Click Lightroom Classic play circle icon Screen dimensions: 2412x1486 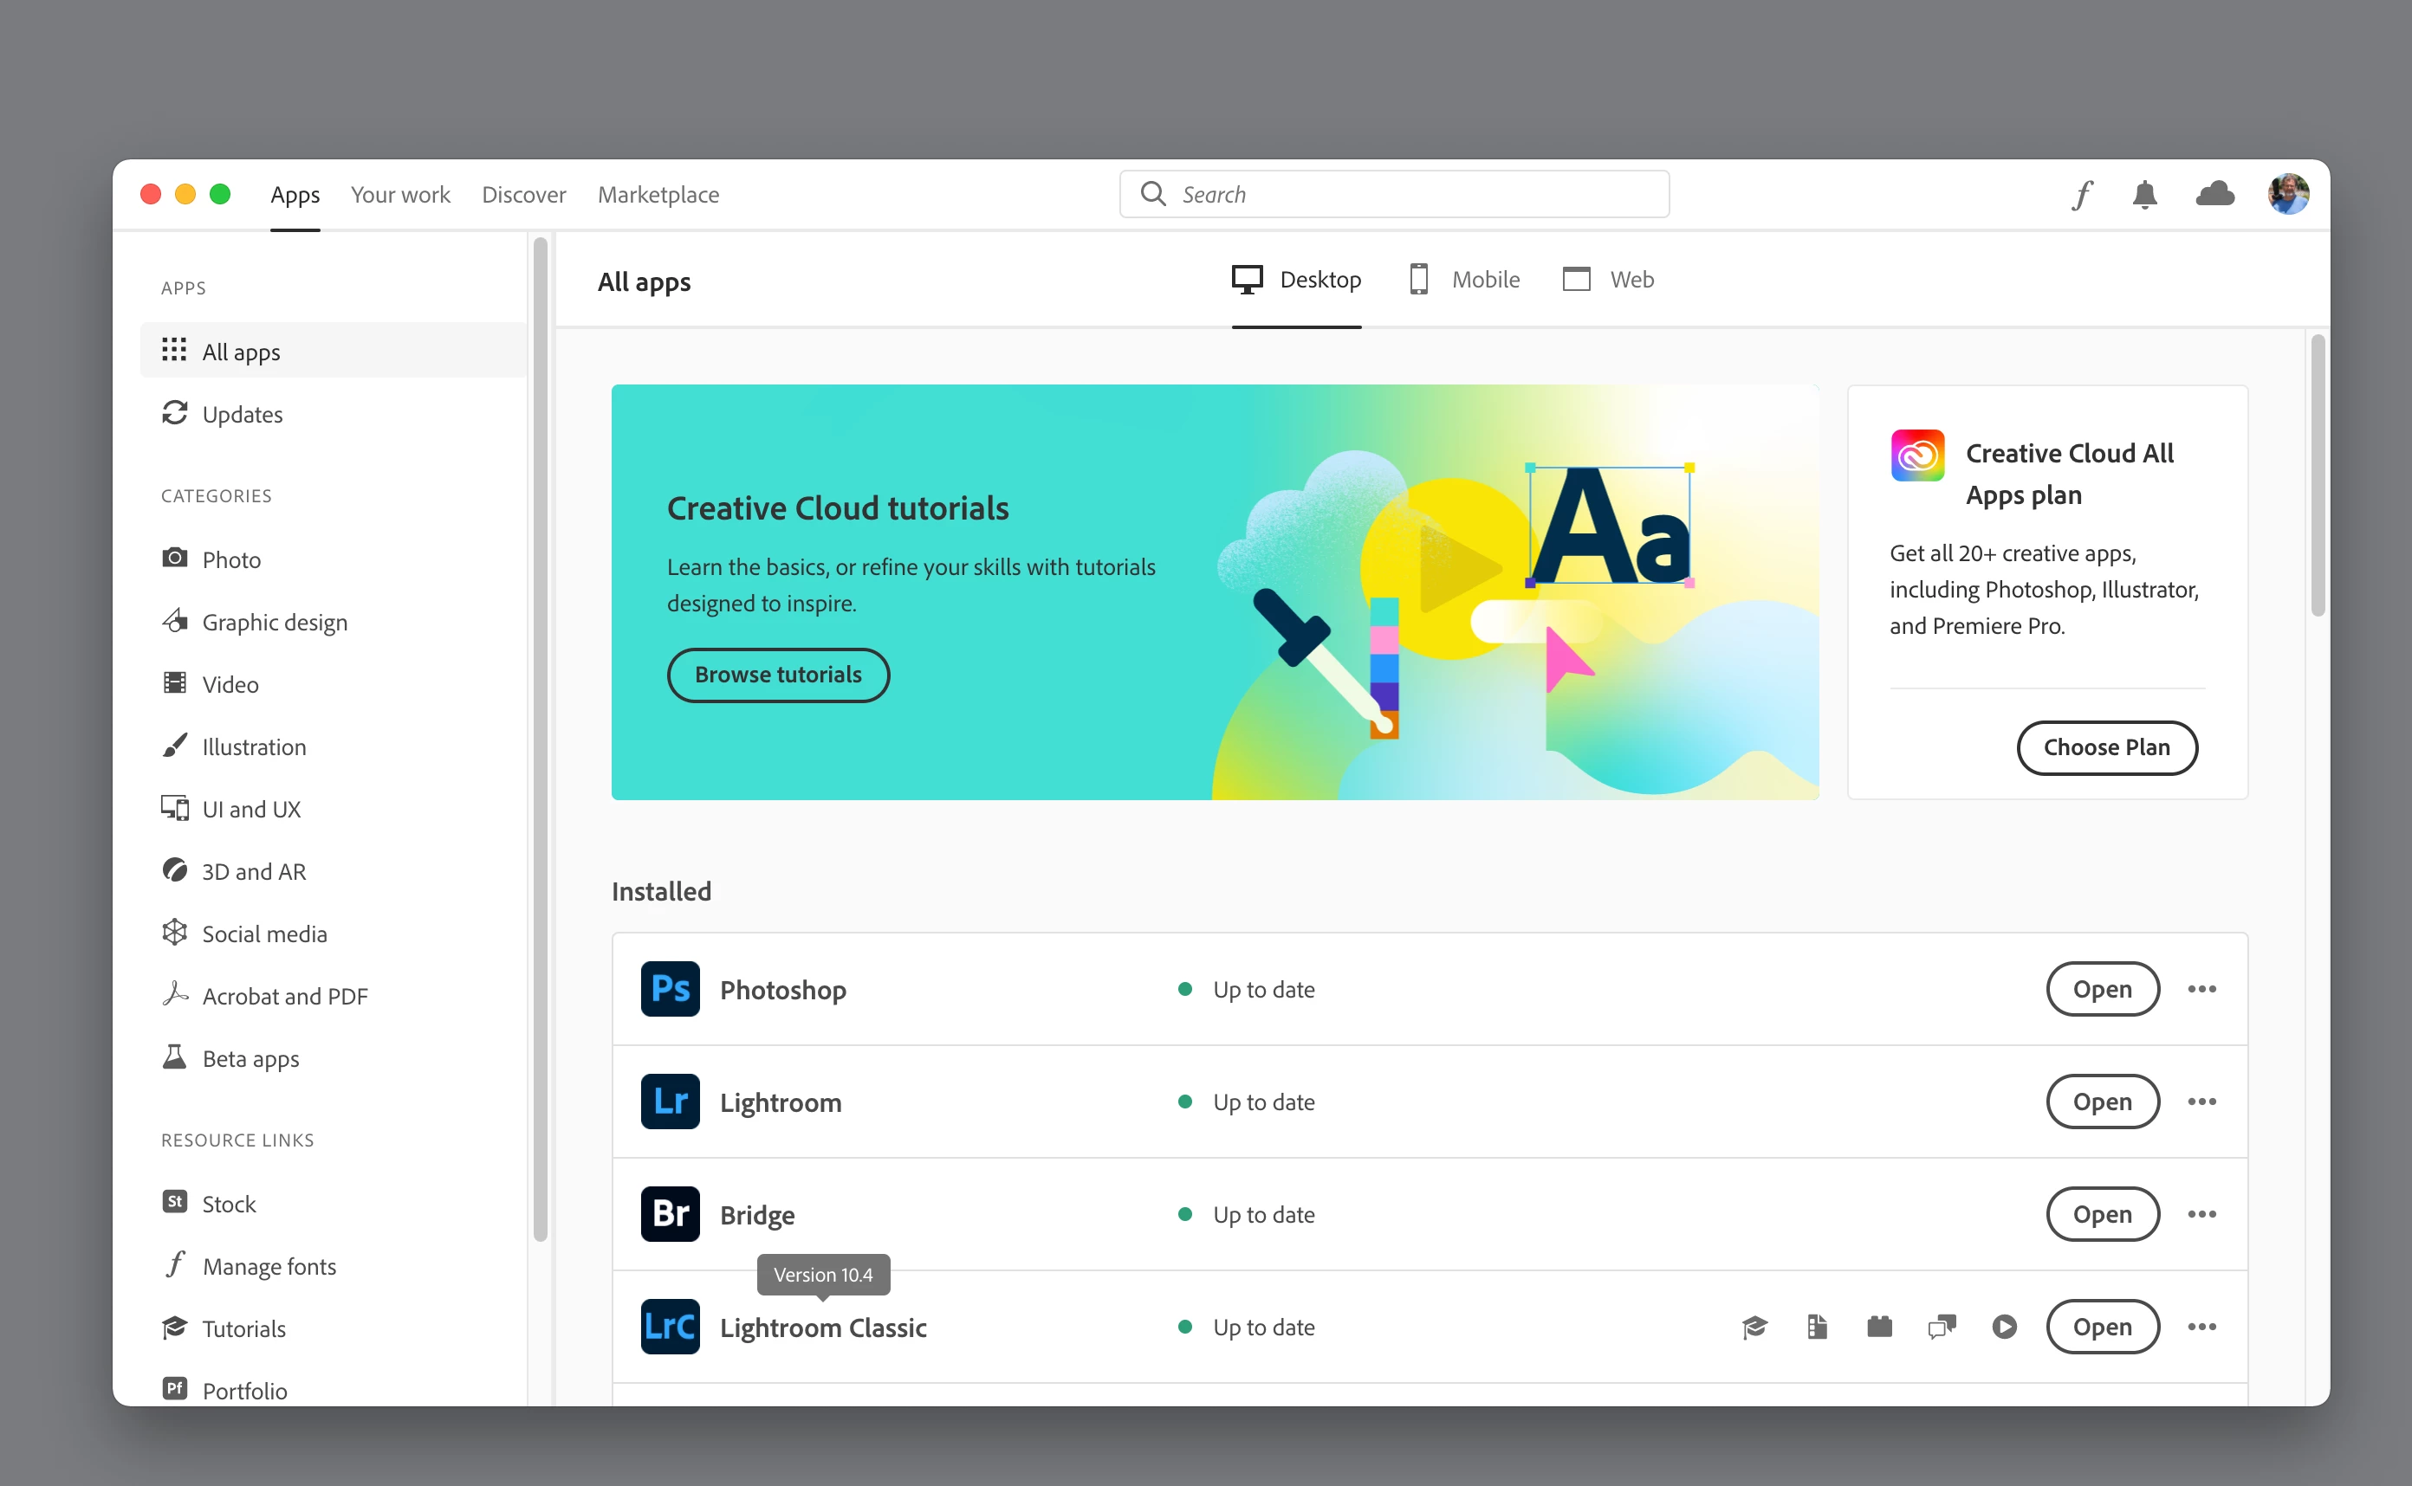coord(2004,1327)
